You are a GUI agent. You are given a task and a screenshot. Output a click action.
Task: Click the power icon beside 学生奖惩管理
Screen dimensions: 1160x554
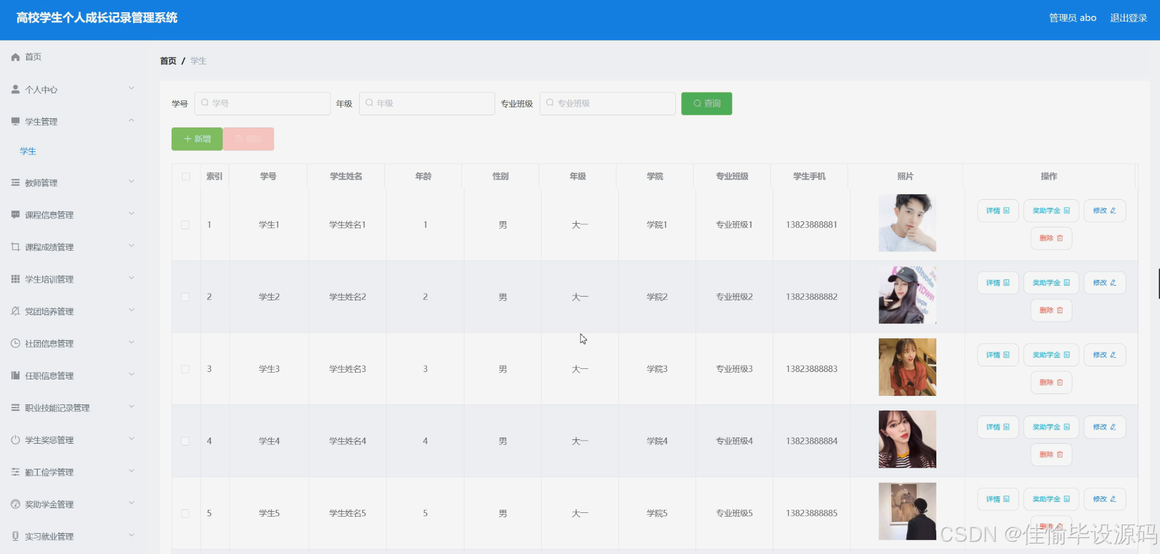click(15, 440)
